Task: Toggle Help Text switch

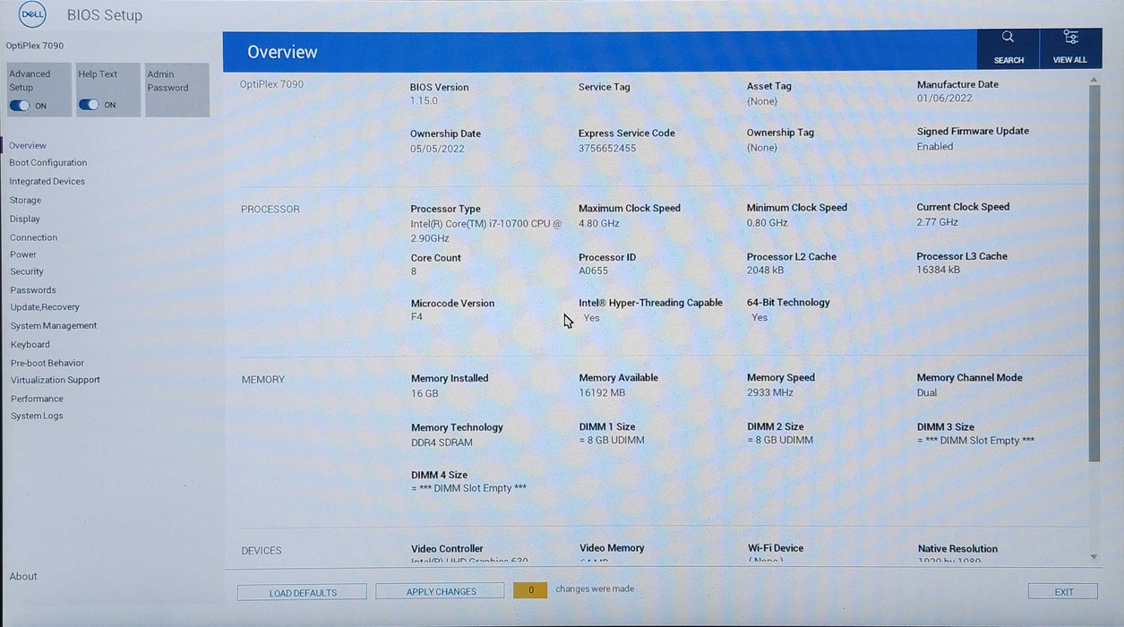Action: (89, 105)
